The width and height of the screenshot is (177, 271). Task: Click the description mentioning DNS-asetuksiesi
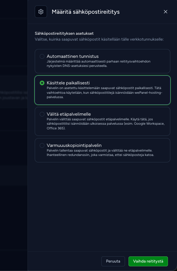98,64
